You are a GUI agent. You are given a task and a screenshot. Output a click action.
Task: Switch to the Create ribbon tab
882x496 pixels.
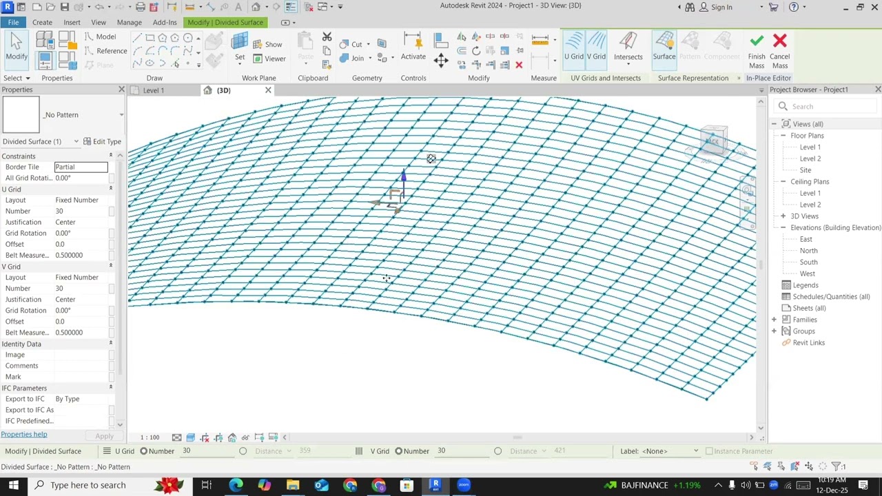[42, 22]
